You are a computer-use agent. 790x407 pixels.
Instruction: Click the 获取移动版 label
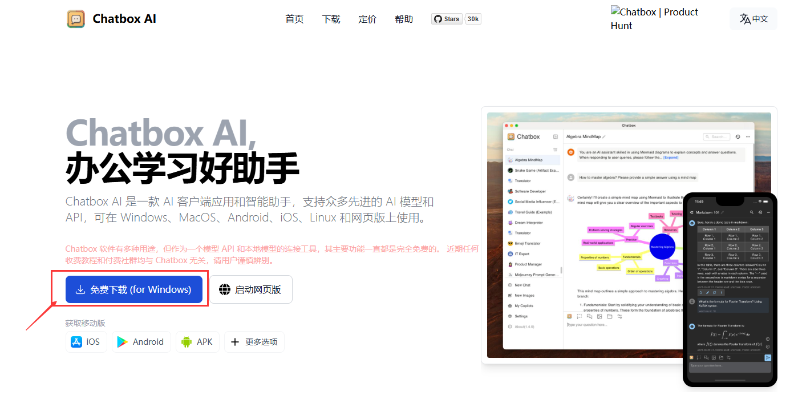click(x=86, y=323)
